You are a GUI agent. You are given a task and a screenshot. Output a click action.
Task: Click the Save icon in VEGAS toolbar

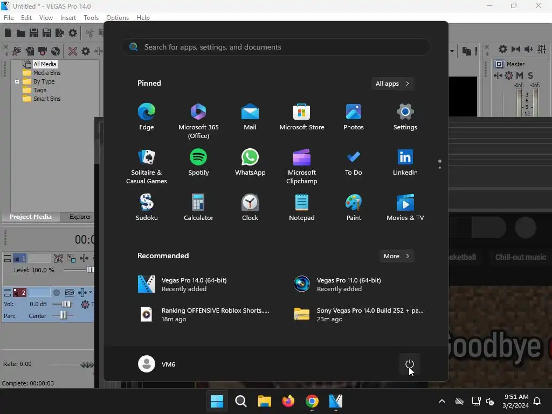click(x=34, y=33)
